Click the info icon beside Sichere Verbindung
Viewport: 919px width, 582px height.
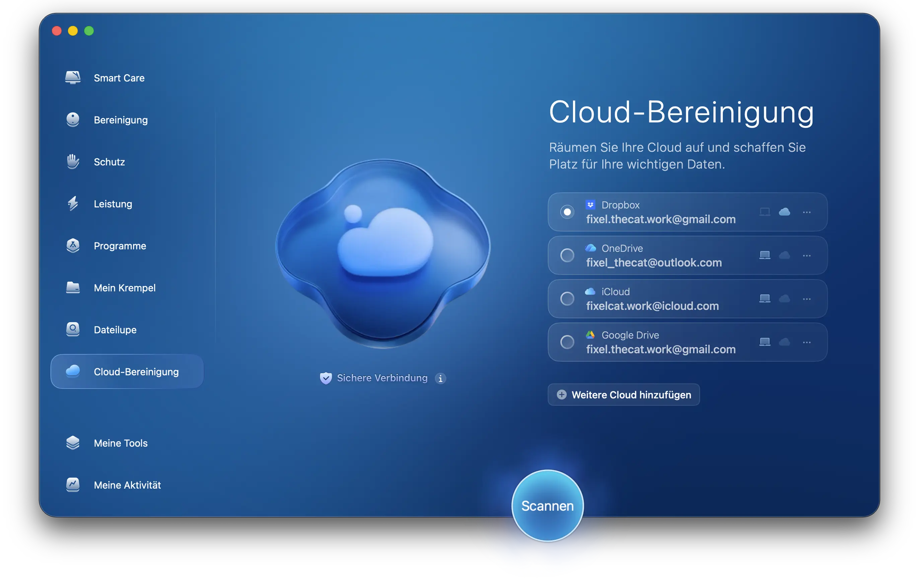440,378
